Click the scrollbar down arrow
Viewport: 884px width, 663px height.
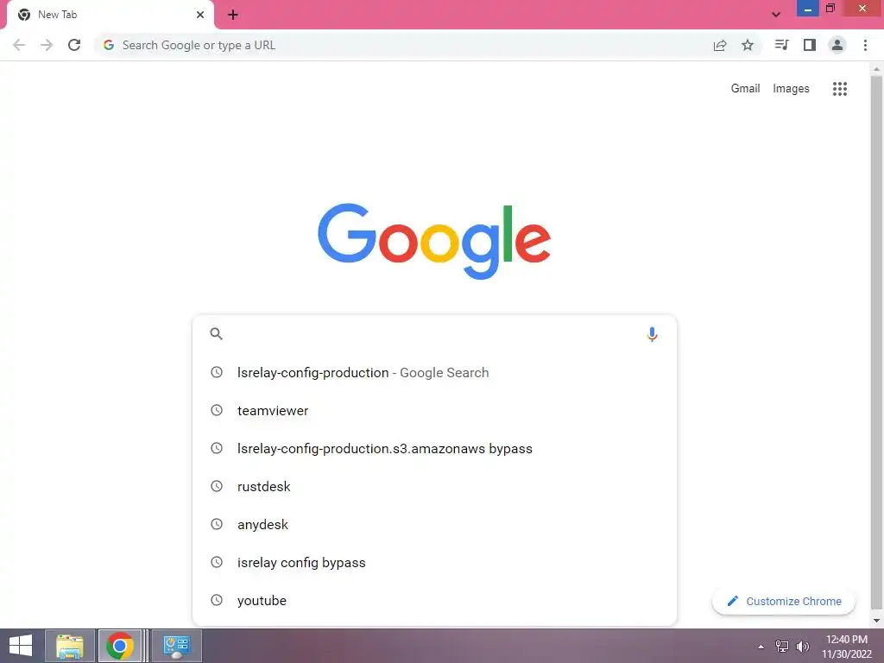click(876, 621)
